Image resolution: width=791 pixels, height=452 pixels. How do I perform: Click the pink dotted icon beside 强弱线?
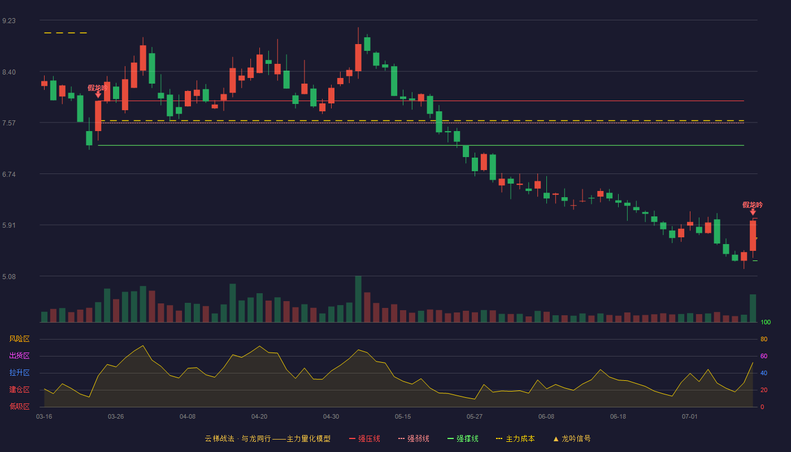pos(402,438)
